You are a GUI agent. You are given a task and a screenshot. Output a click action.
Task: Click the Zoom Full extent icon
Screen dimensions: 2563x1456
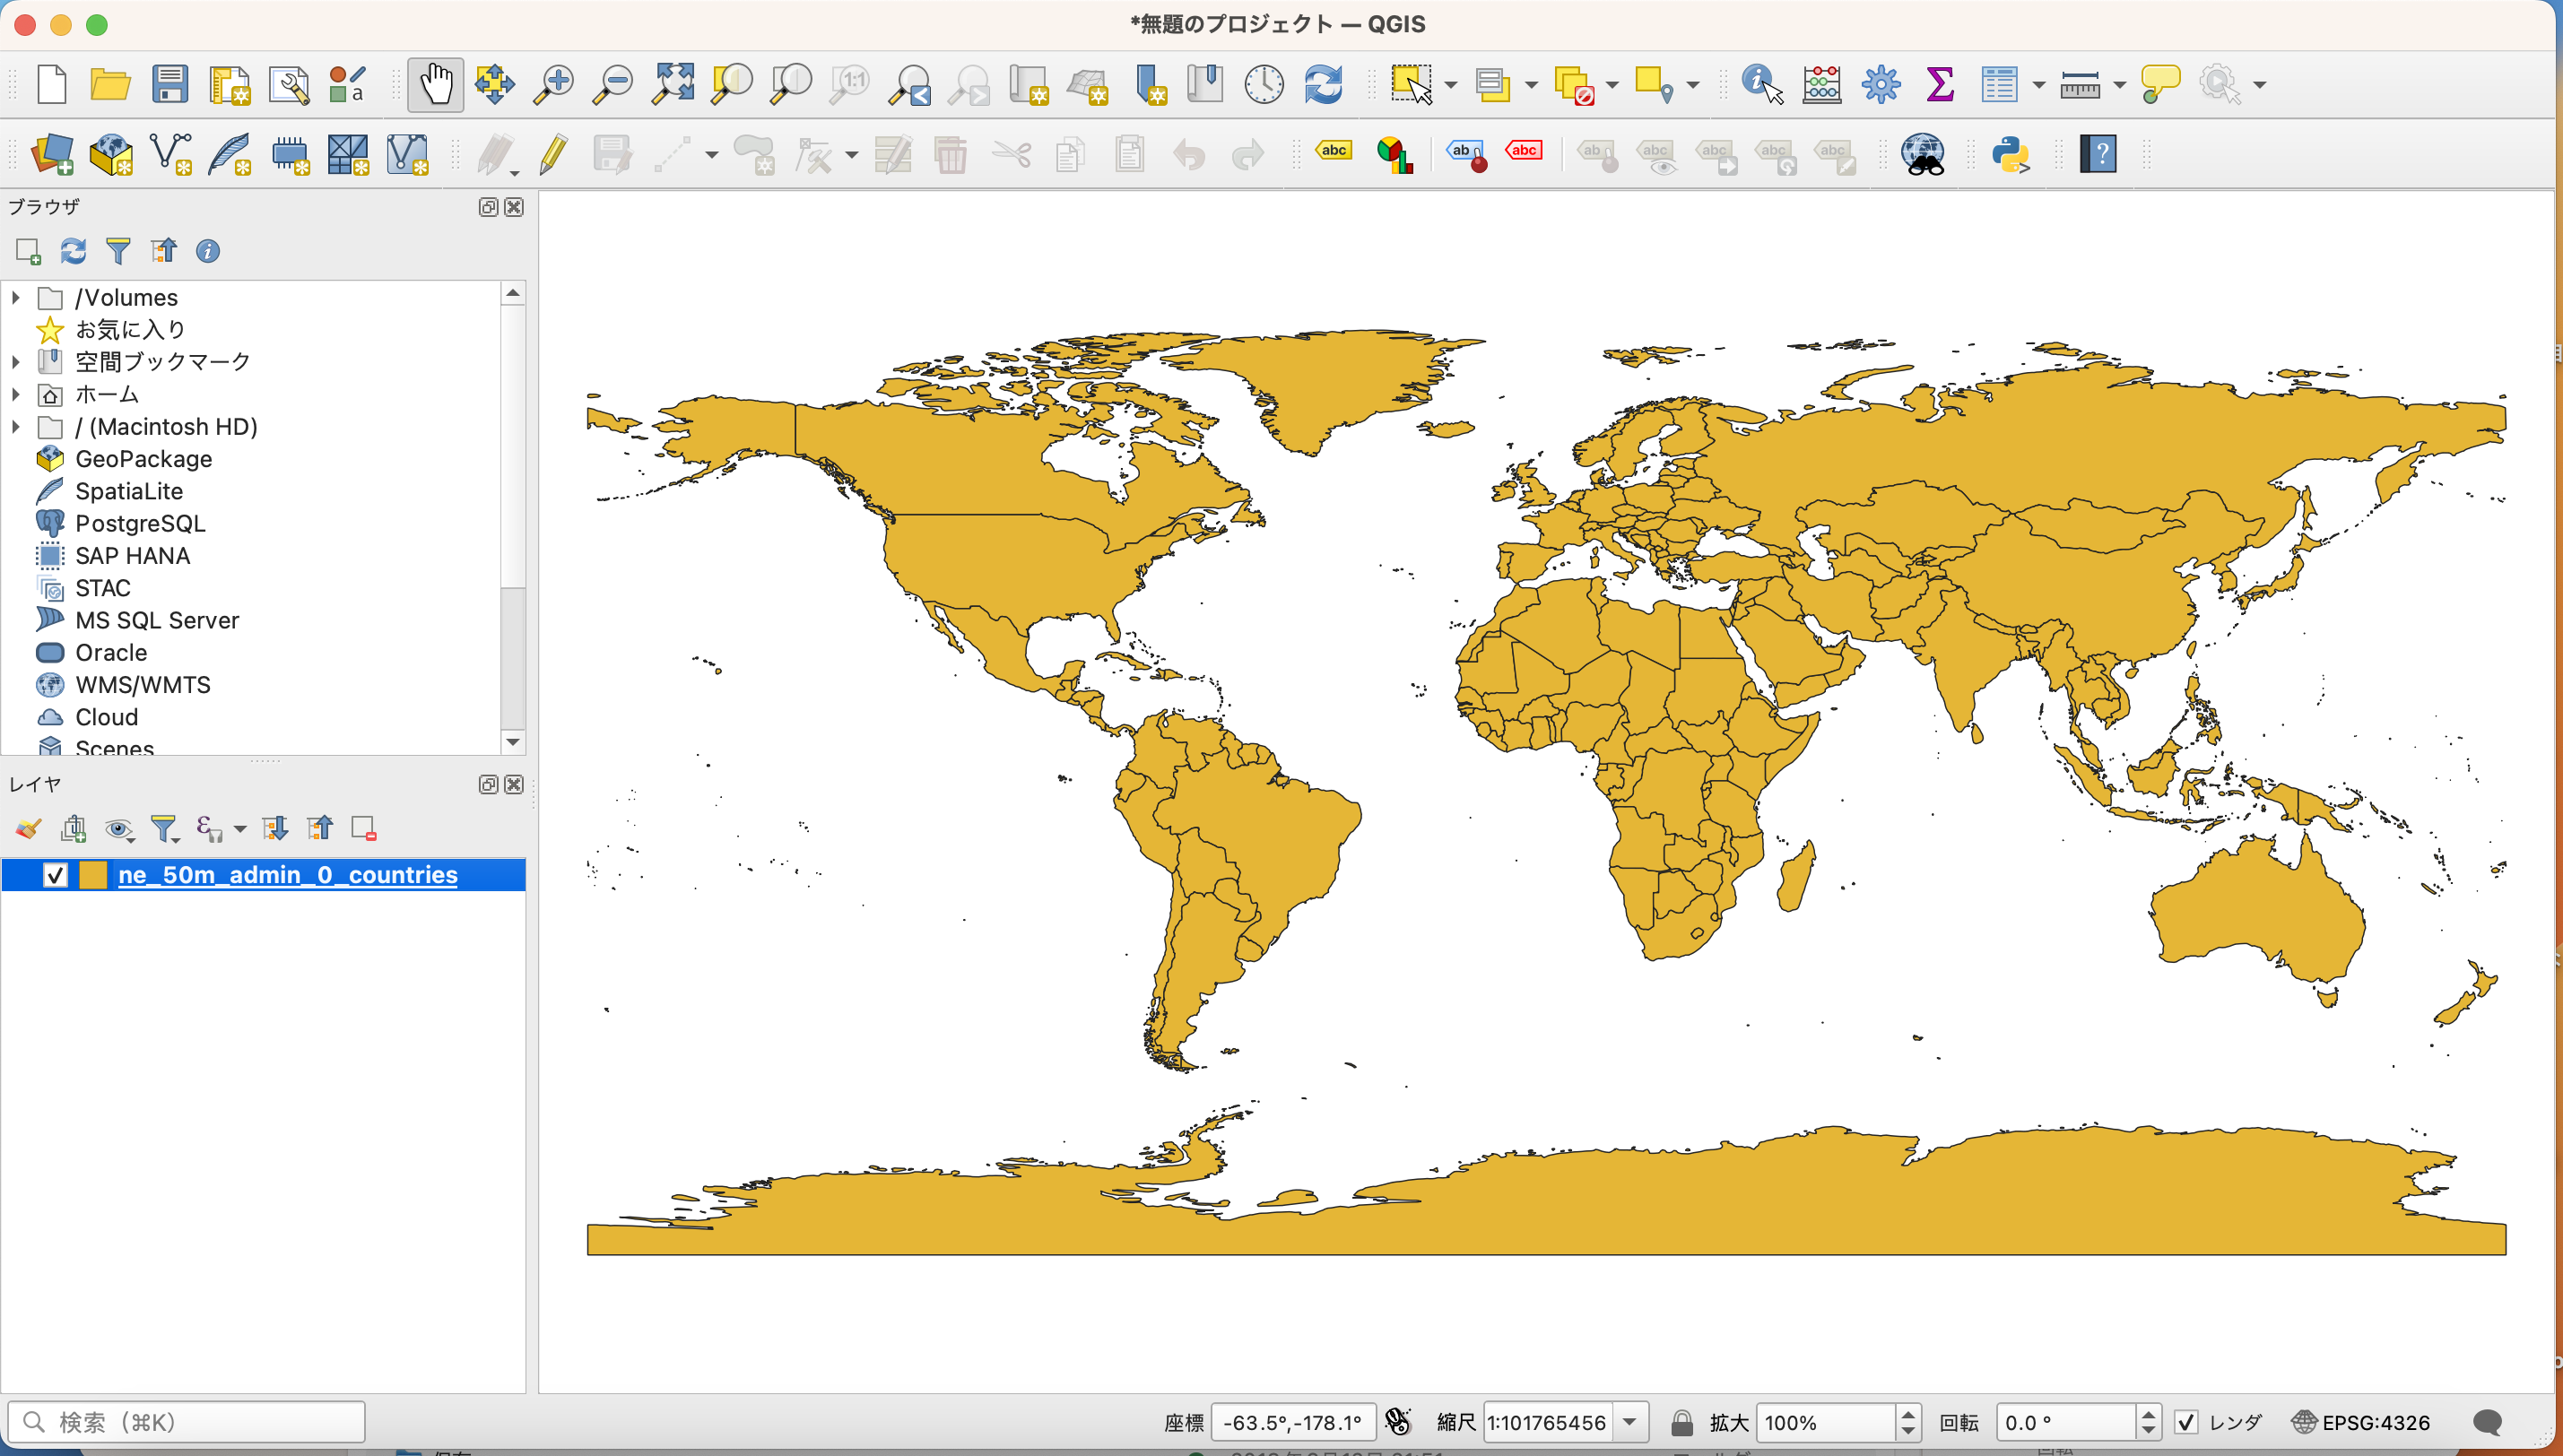point(673,84)
